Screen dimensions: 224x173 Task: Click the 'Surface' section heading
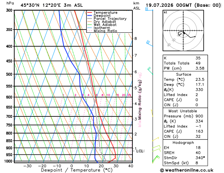(x=183, y=74)
